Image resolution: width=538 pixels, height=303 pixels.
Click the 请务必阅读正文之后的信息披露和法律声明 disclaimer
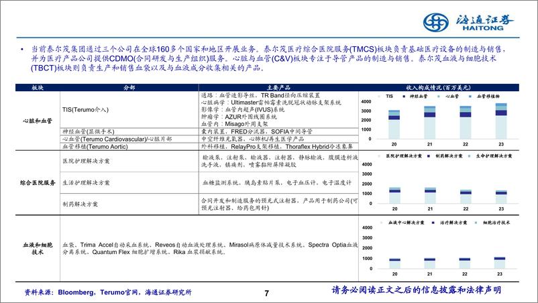click(x=417, y=290)
